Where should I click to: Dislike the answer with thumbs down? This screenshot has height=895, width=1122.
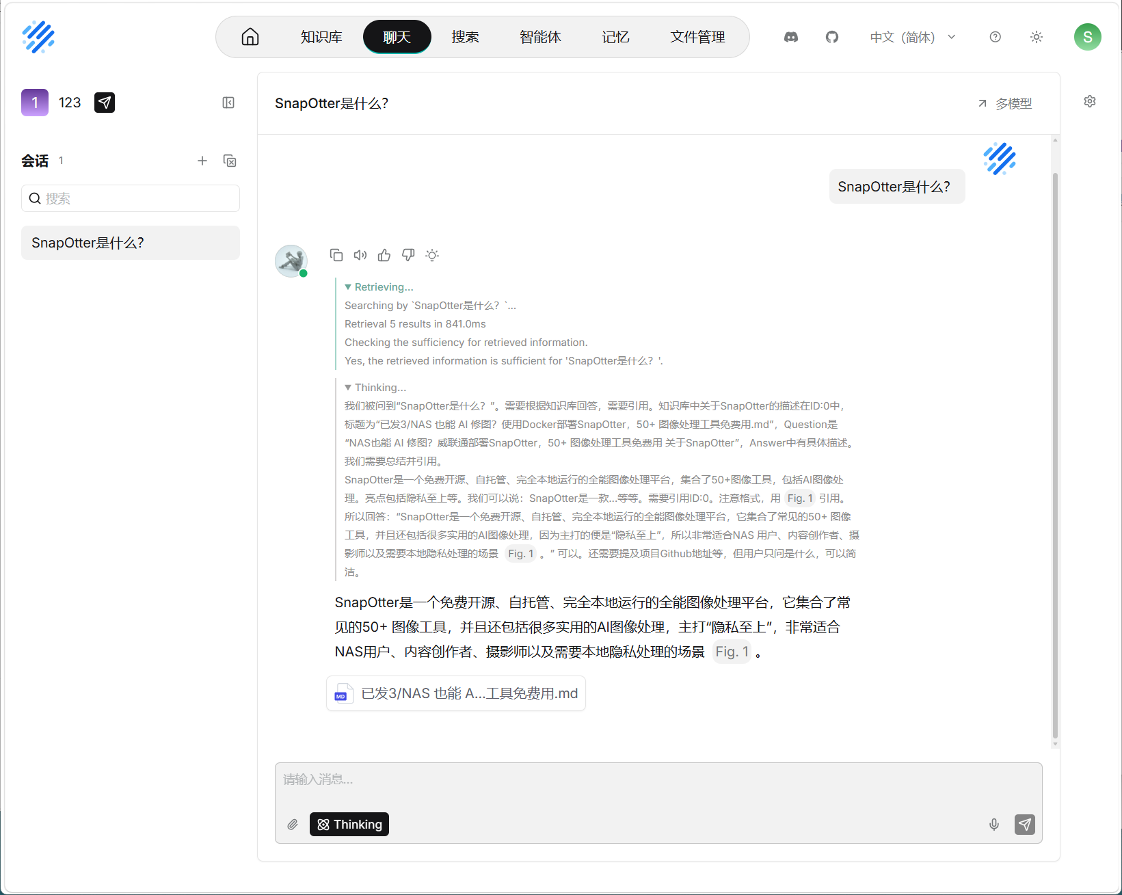click(x=408, y=255)
